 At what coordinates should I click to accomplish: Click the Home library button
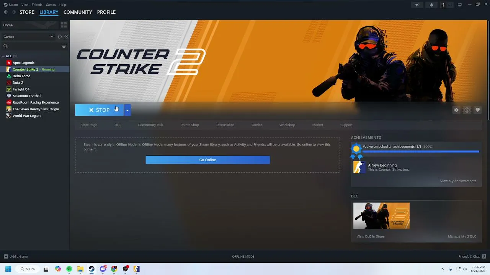pyautogui.click(x=29, y=25)
